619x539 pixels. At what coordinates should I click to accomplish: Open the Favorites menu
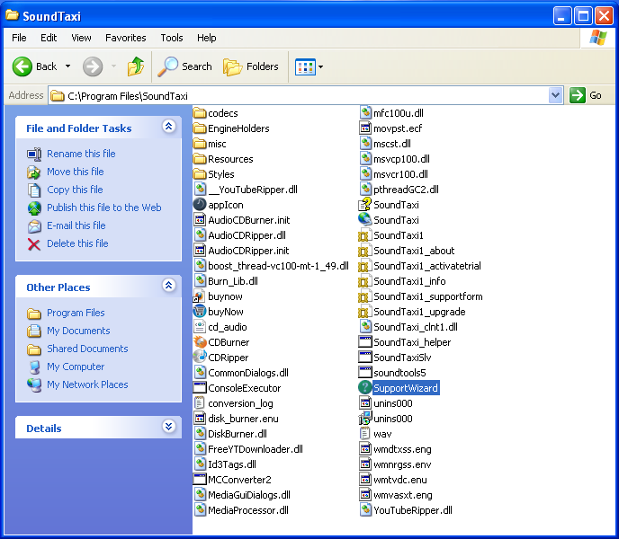(126, 38)
